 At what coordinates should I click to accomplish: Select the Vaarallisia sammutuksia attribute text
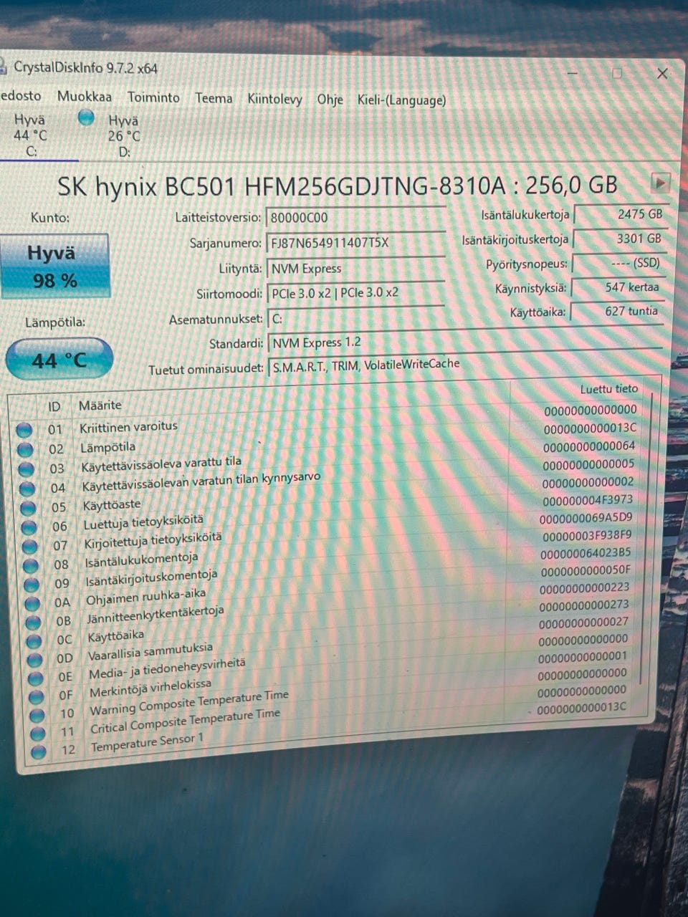(150, 653)
